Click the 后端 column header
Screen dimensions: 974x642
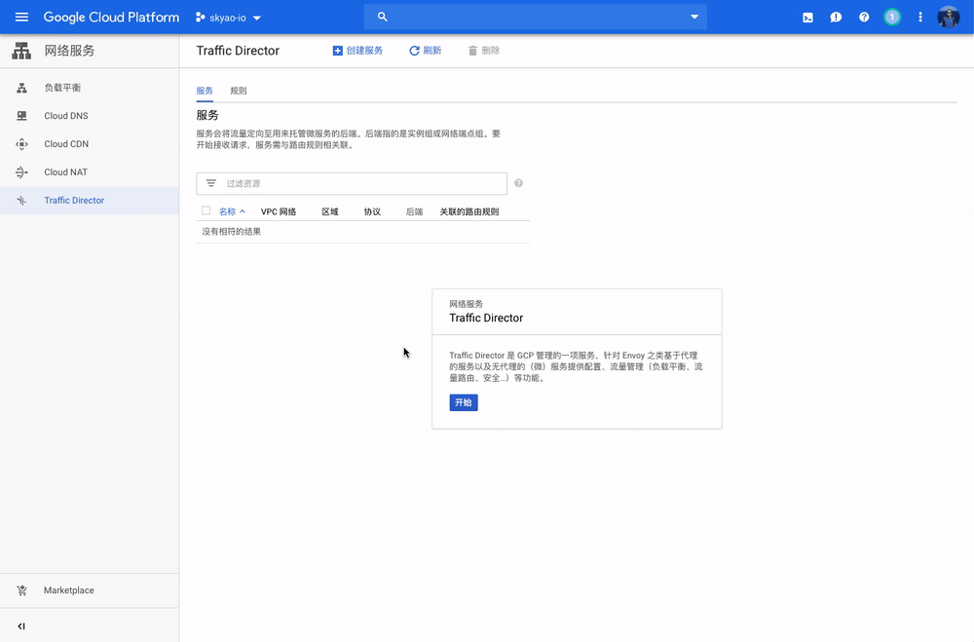coord(414,212)
